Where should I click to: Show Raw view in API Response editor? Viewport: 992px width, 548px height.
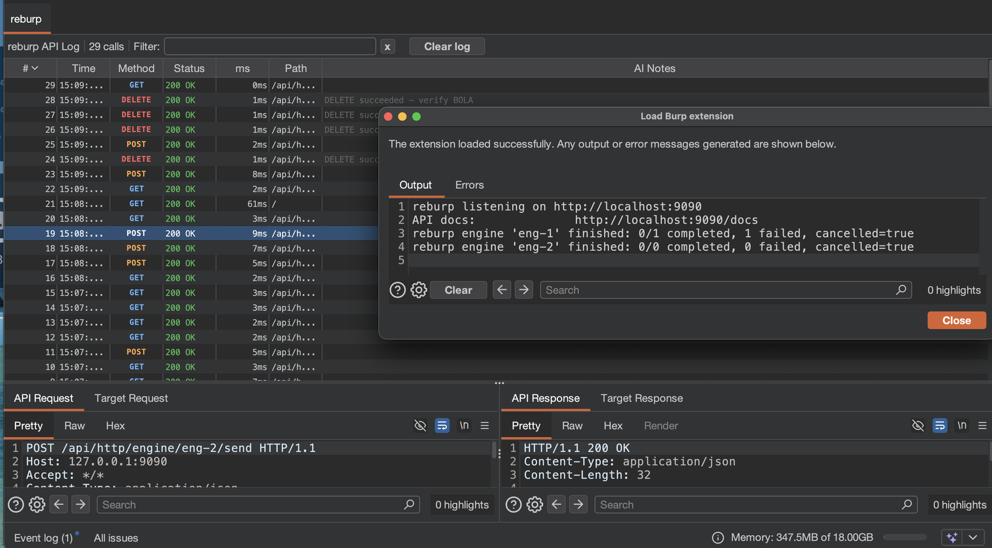click(572, 425)
